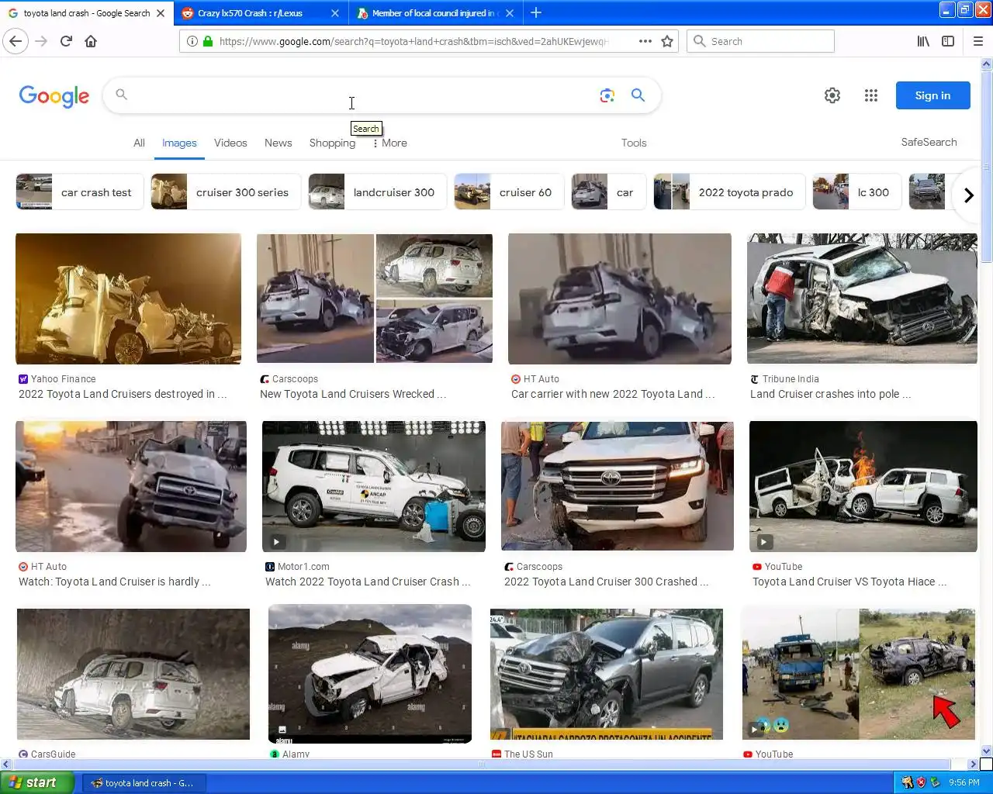Open the Firefox library icon
993x794 pixels.
pyautogui.click(x=923, y=41)
